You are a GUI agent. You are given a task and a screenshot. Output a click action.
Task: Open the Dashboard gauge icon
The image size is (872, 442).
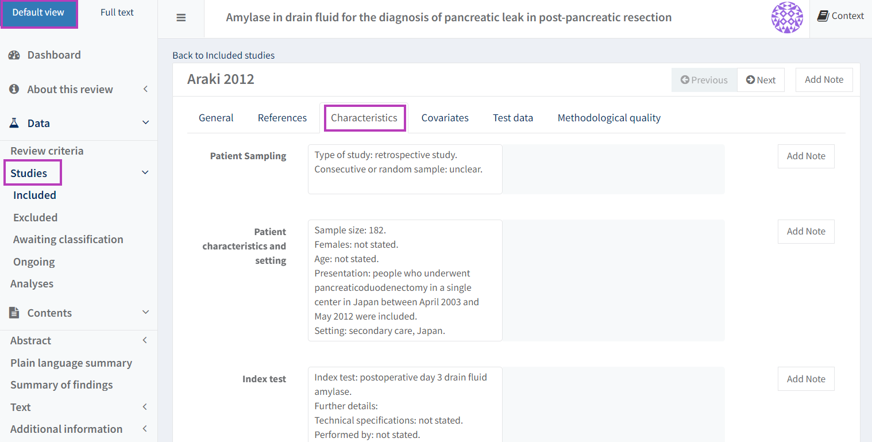14,55
